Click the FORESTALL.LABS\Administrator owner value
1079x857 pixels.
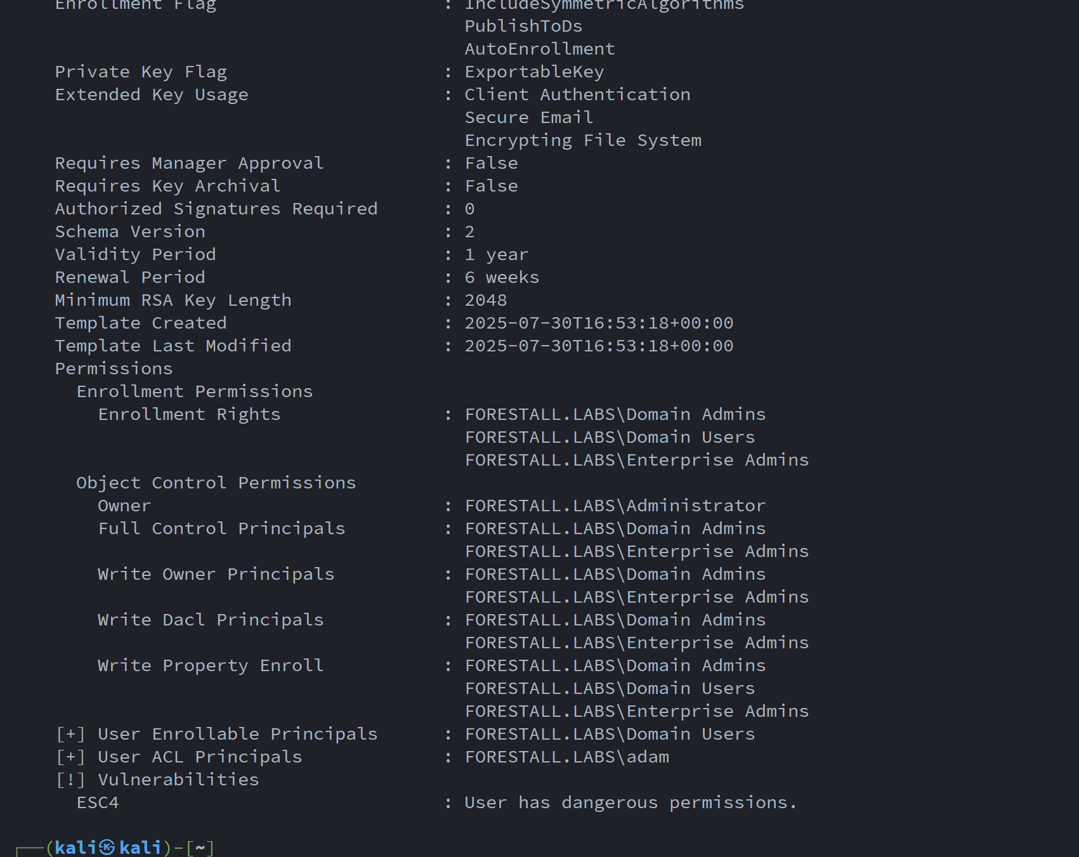click(615, 506)
